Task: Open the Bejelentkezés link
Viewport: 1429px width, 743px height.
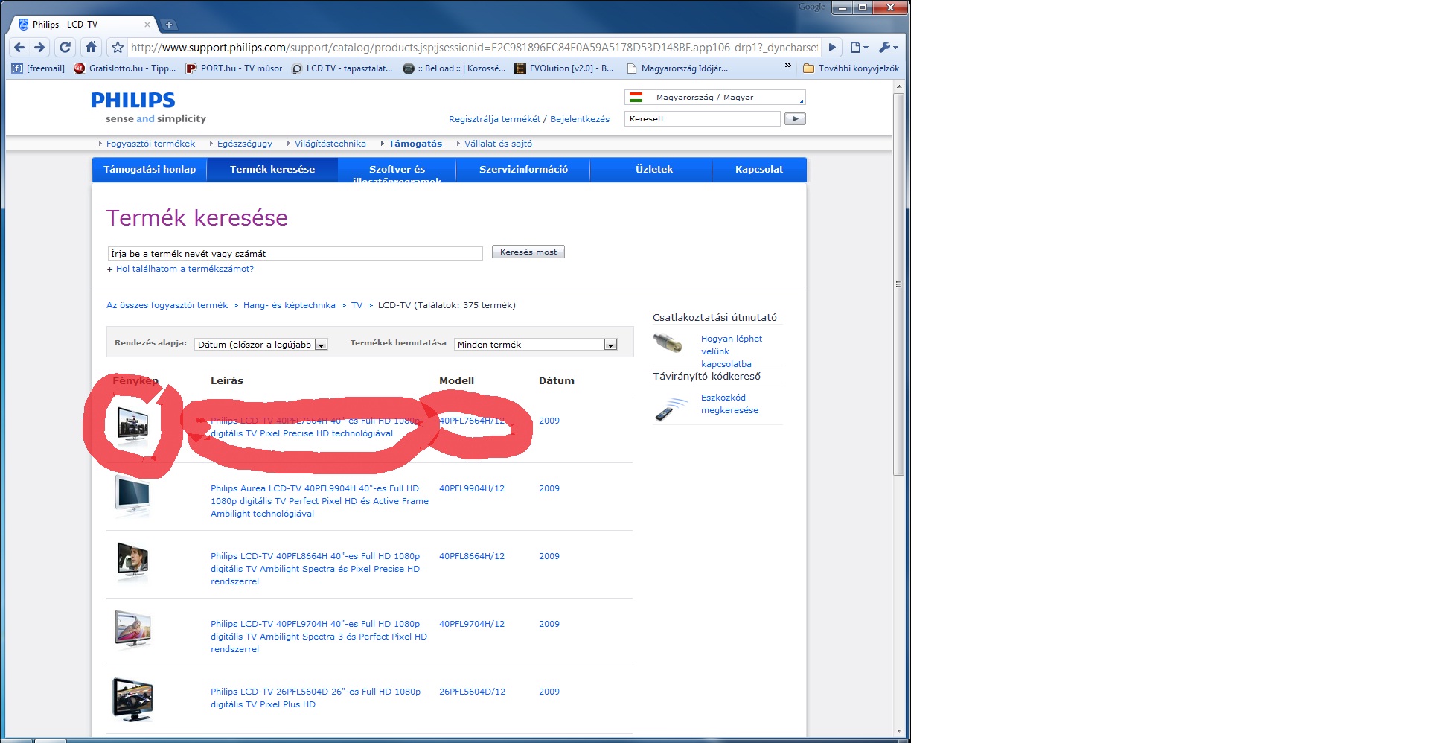Action: (x=580, y=119)
